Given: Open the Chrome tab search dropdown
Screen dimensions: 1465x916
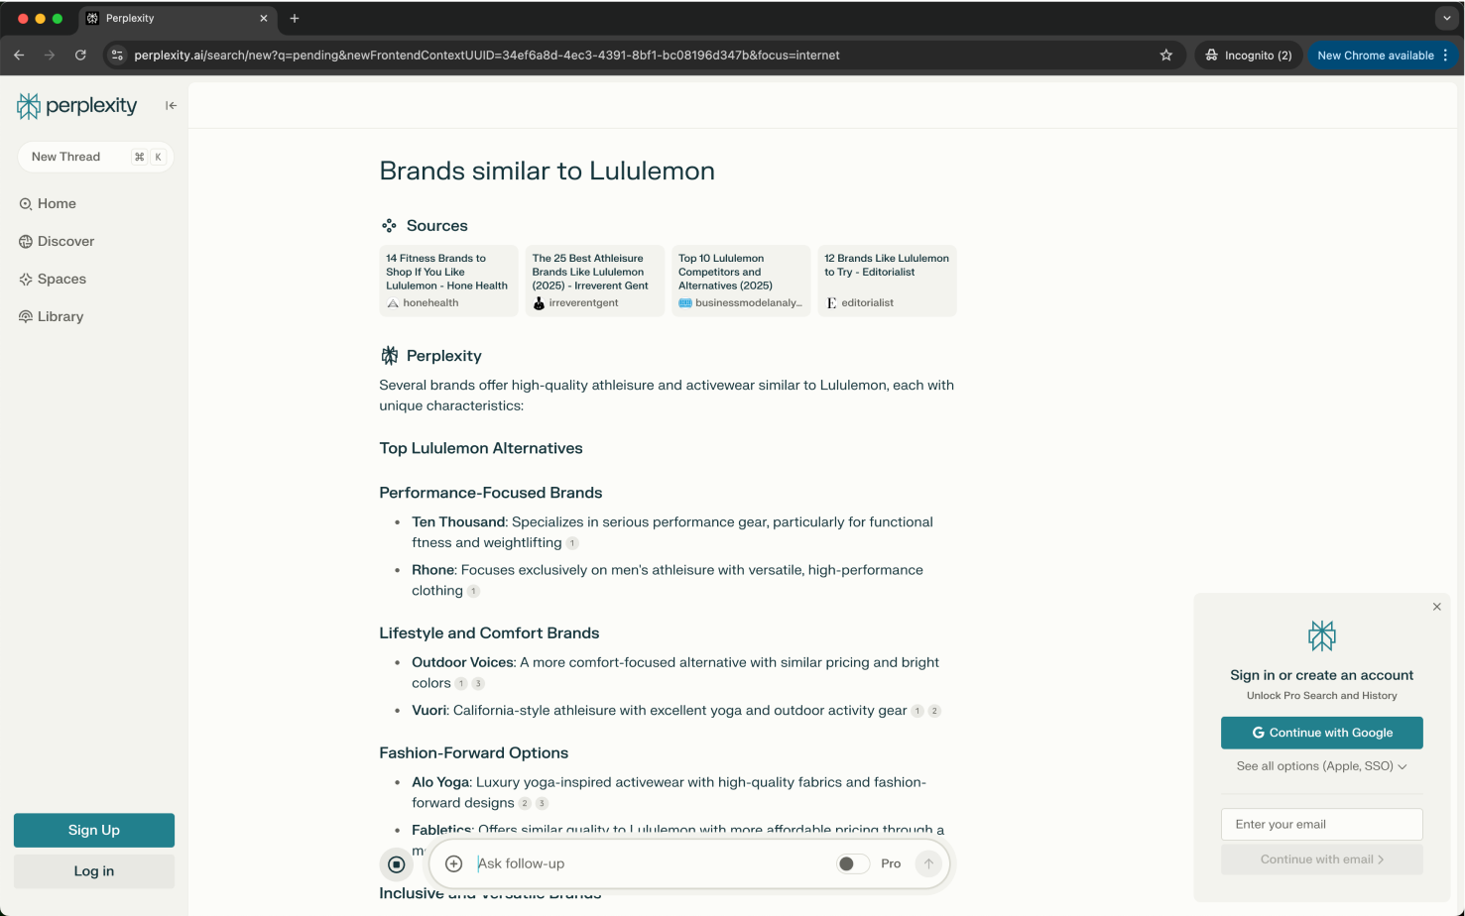Looking at the screenshot, I should tap(1447, 18).
